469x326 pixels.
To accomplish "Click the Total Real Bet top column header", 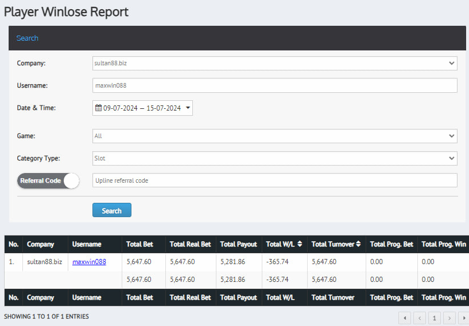I will (190, 244).
